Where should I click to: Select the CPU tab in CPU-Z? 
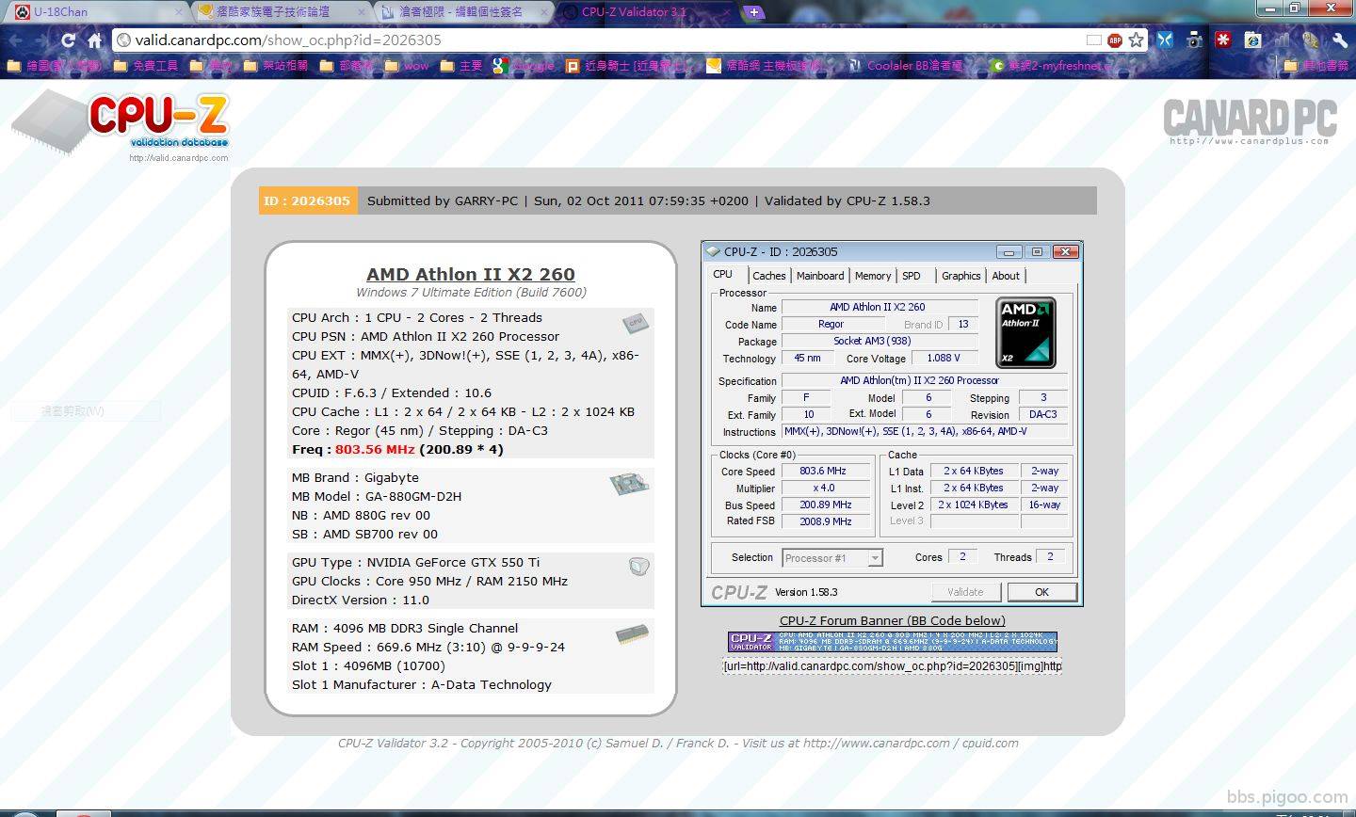click(x=723, y=274)
